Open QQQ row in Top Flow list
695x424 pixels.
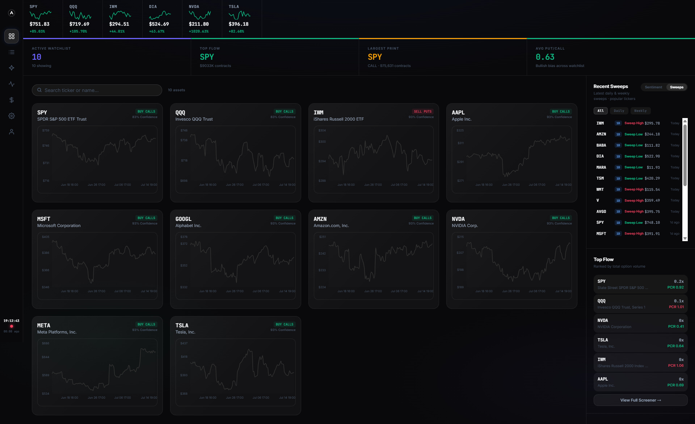[640, 304]
